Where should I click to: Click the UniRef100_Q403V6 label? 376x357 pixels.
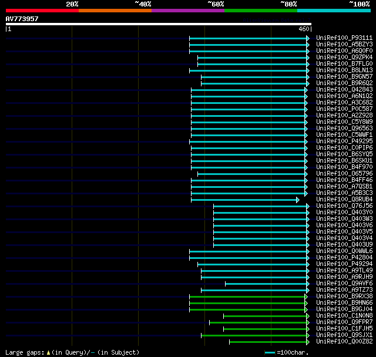(344, 225)
